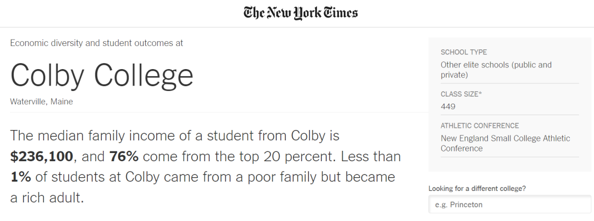Click the bold $236,100 median income figure
The image size is (594, 221).
(41, 157)
